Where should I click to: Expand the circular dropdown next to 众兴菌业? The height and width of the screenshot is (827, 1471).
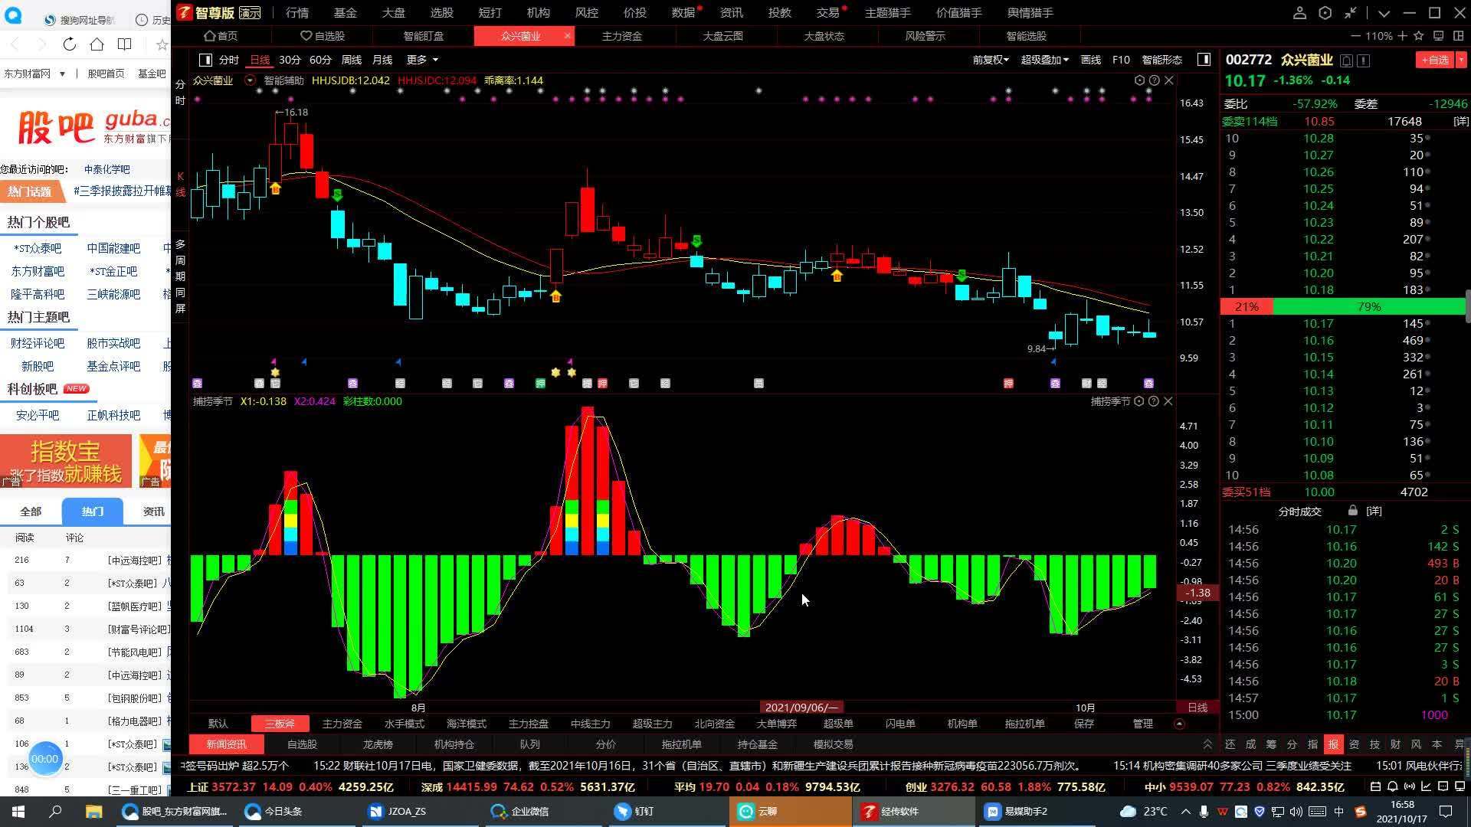click(x=250, y=80)
